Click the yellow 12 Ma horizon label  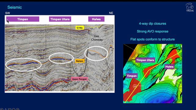80,28
